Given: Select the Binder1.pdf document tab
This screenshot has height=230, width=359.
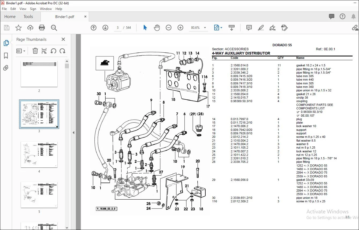Looking at the screenshot, I should 65,17.
